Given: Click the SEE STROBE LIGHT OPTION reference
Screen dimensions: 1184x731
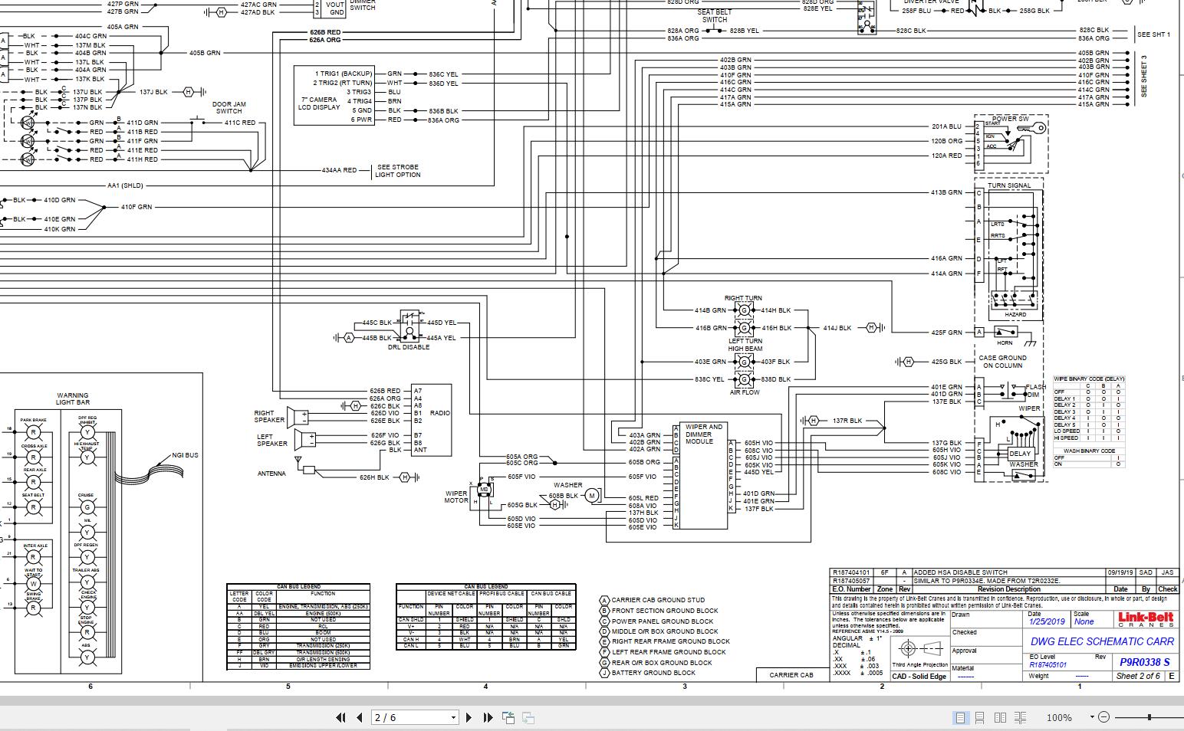Looking at the screenshot, I should click(396, 170).
